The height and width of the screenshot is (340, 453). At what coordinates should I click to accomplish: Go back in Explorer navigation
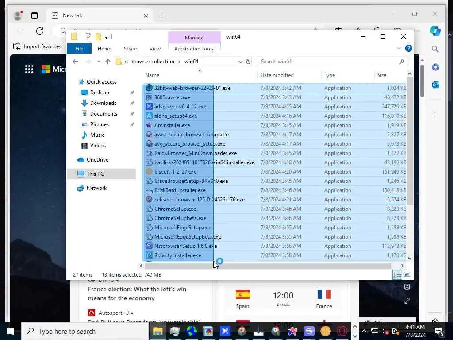tap(75, 61)
